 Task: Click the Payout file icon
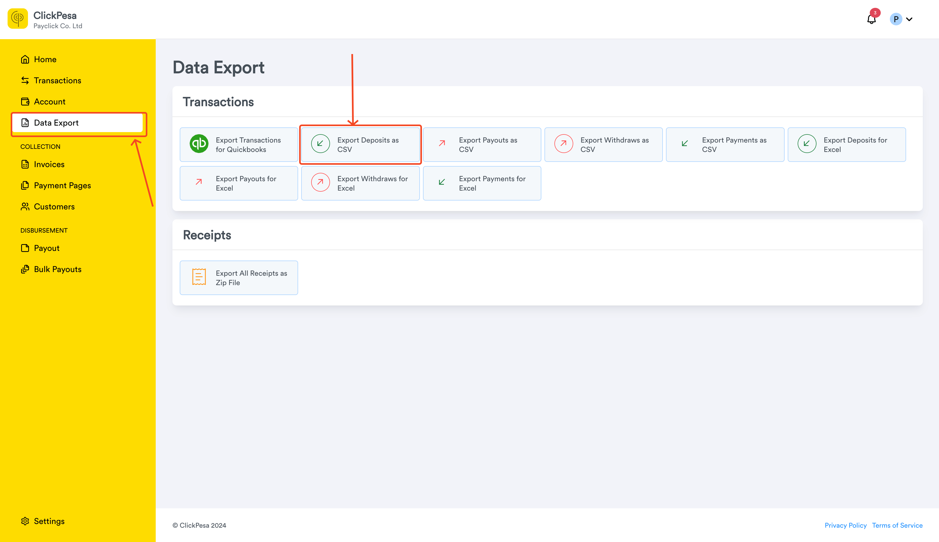coord(25,248)
